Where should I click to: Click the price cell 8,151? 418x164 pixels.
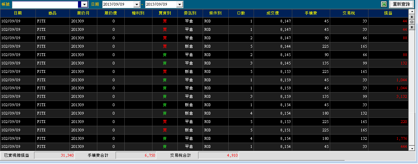(273, 130)
